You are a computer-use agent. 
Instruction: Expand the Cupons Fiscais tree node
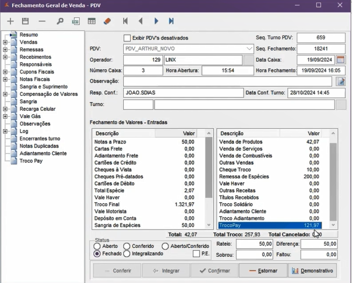5,72
